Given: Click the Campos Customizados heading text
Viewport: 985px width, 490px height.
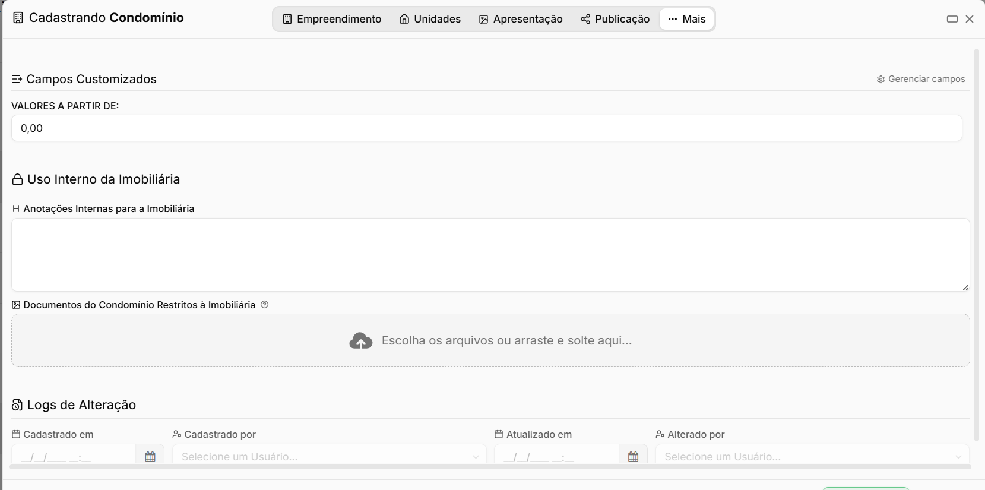Looking at the screenshot, I should (x=91, y=79).
